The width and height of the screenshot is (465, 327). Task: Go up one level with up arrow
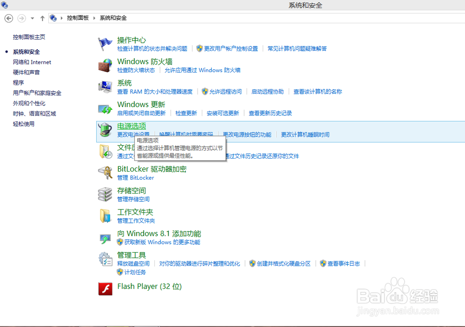tap(42, 19)
